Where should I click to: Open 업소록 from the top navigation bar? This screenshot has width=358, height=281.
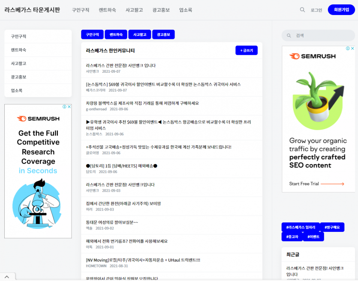pos(186,10)
